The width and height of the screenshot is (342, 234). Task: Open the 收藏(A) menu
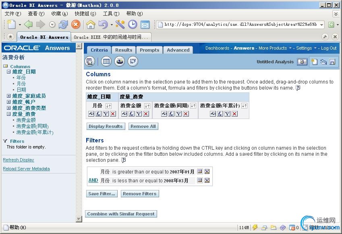(60, 14)
